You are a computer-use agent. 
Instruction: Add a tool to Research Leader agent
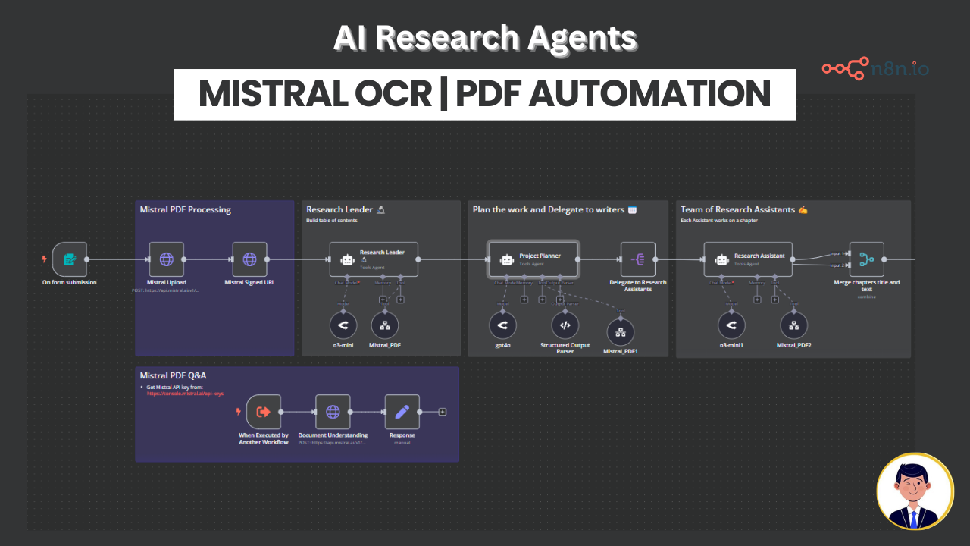click(401, 299)
